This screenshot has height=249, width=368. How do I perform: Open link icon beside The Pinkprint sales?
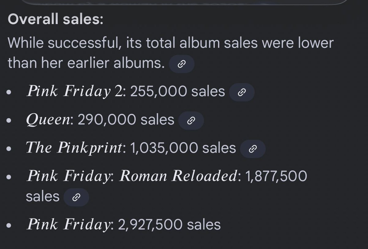[253, 149]
